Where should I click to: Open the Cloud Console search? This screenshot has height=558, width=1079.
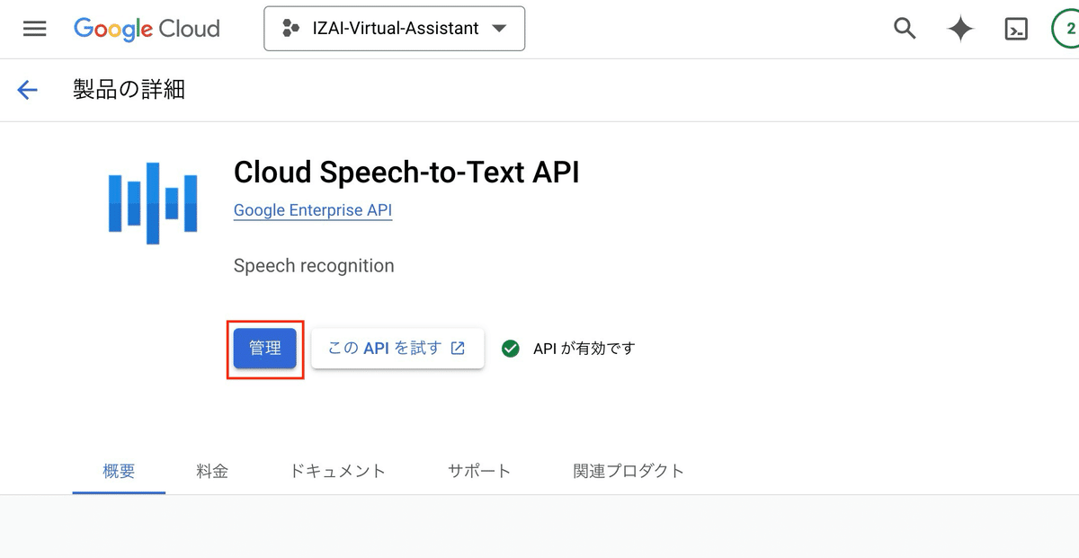[904, 28]
